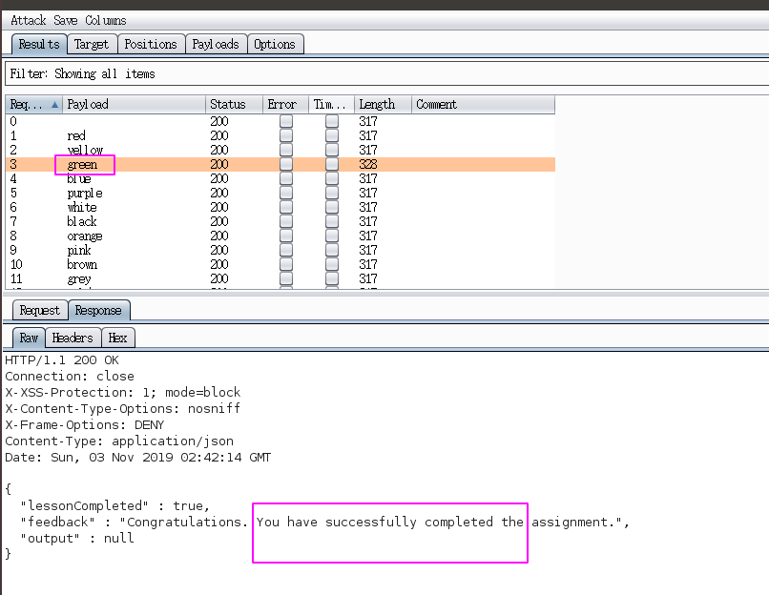Sort by the Tim... column header

tap(331, 104)
